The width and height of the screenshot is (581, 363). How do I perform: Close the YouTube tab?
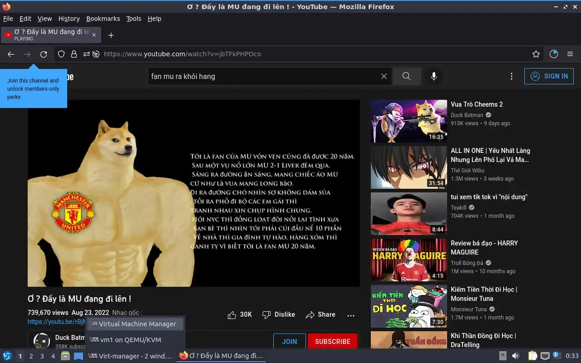click(94, 35)
